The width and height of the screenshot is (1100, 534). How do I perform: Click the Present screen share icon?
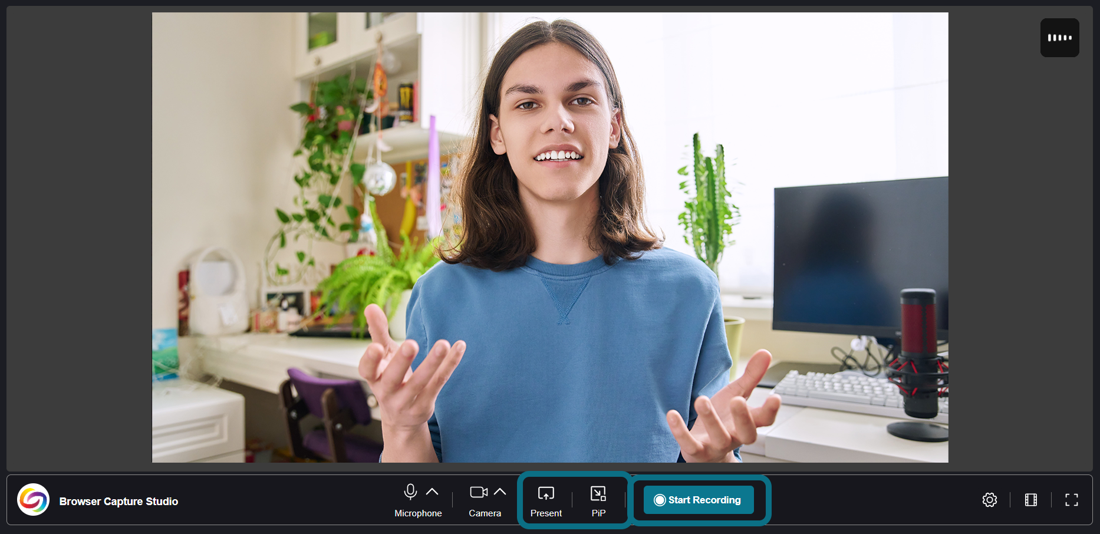tap(546, 493)
